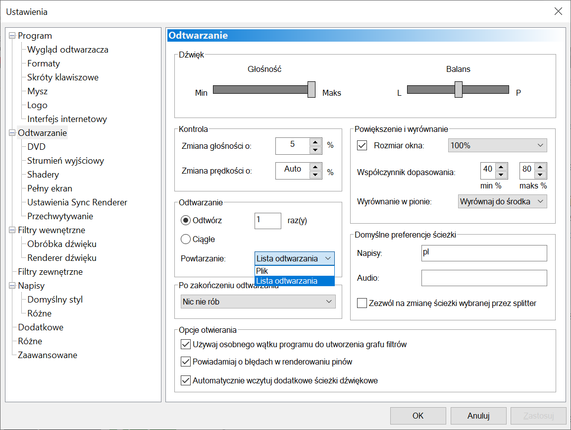Increase min % fit factor

point(501,167)
